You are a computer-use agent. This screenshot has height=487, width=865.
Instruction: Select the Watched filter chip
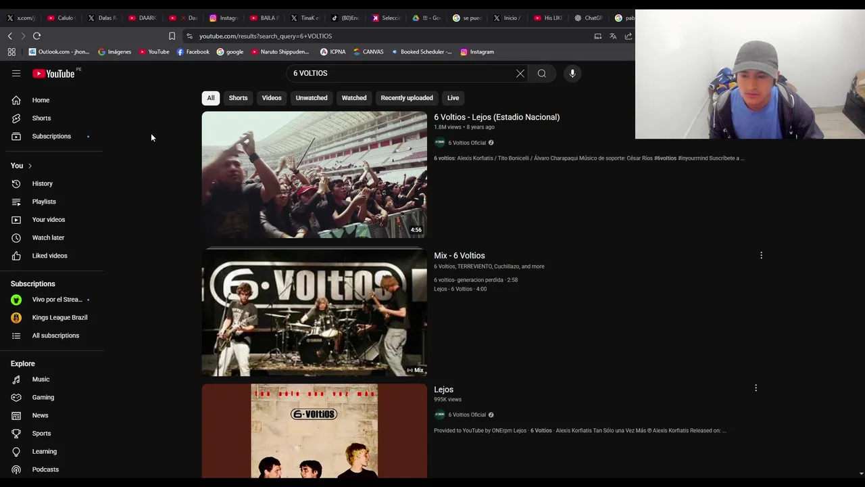coord(354,98)
